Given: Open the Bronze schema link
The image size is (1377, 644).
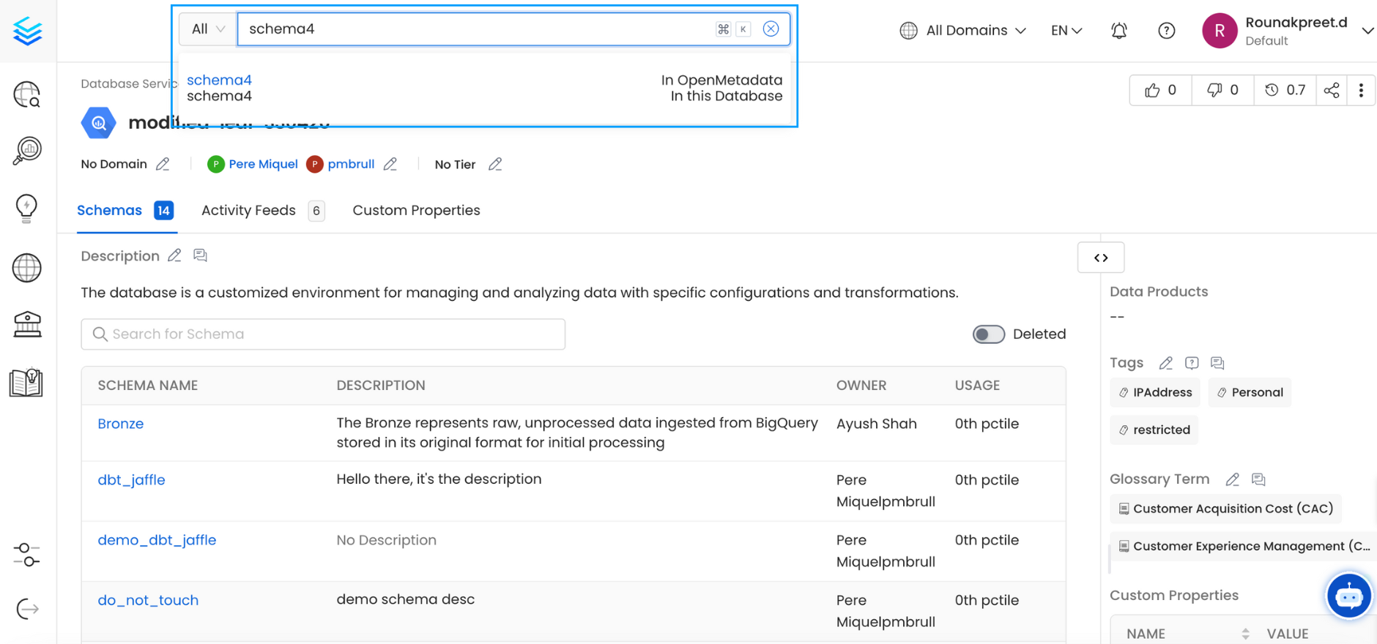Looking at the screenshot, I should point(120,424).
